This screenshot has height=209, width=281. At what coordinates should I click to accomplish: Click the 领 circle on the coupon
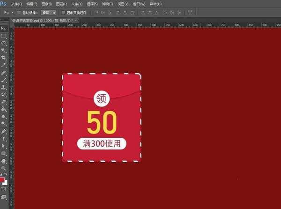click(101, 98)
